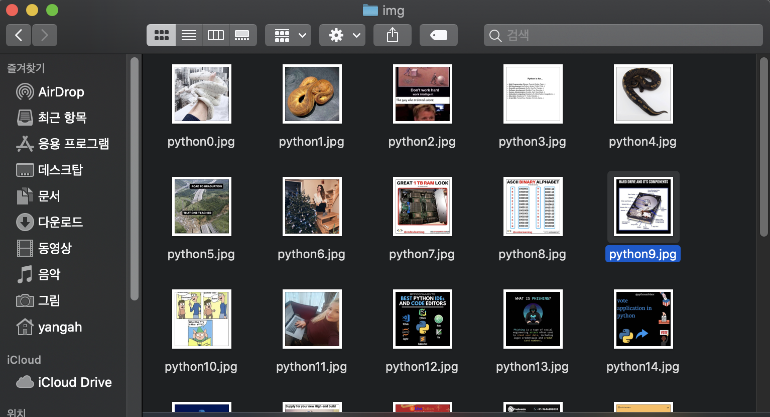Screen dimensions: 770x417
Task: Click the magnifying glass search icon
Action: coord(495,36)
